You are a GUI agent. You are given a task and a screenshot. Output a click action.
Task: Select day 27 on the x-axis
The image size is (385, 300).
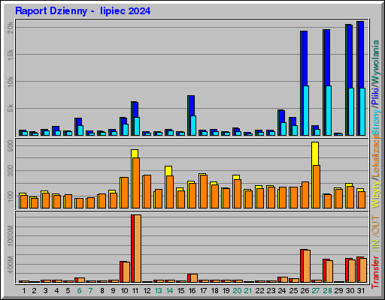pos(316,291)
